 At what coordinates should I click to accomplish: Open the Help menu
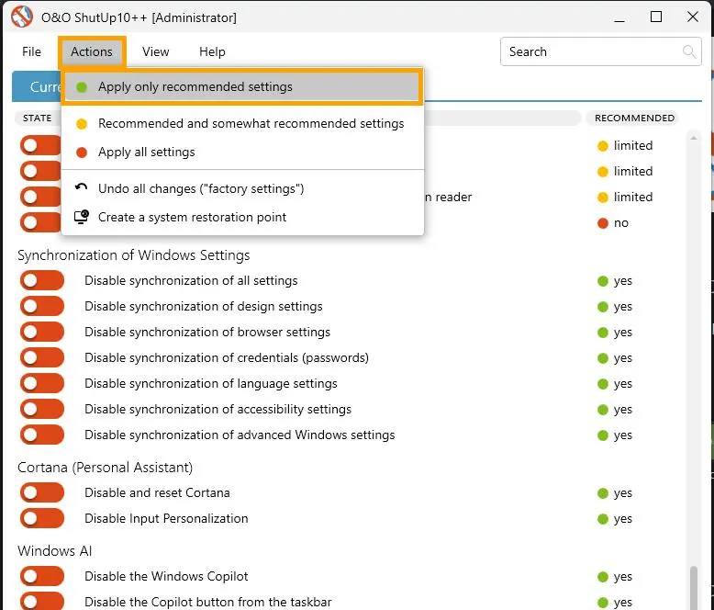[212, 51]
